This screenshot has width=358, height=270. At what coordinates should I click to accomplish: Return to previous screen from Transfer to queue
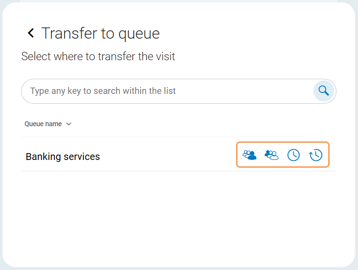click(x=31, y=33)
